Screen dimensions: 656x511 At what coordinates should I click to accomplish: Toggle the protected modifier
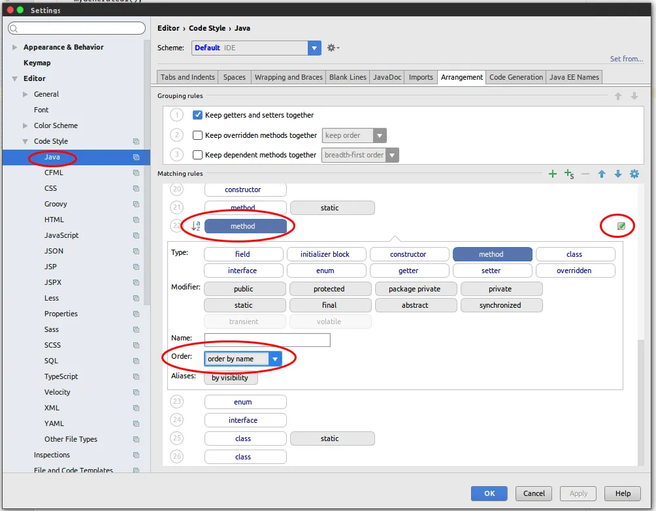(330, 289)
